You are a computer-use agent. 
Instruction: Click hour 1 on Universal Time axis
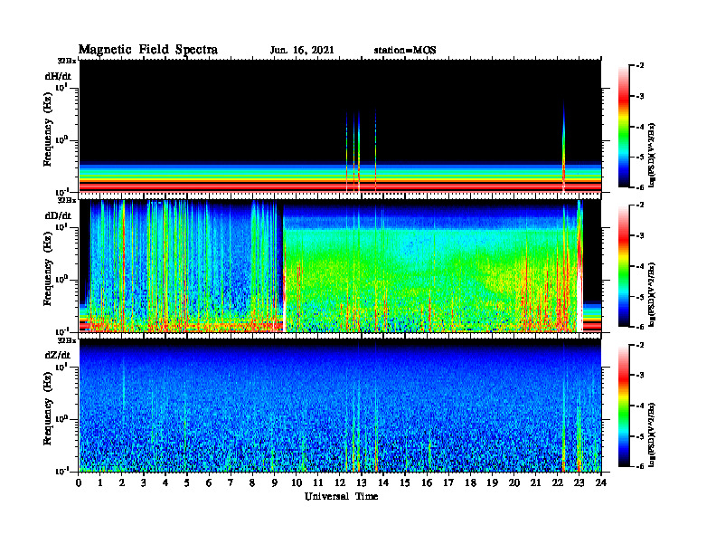(100, 483)
